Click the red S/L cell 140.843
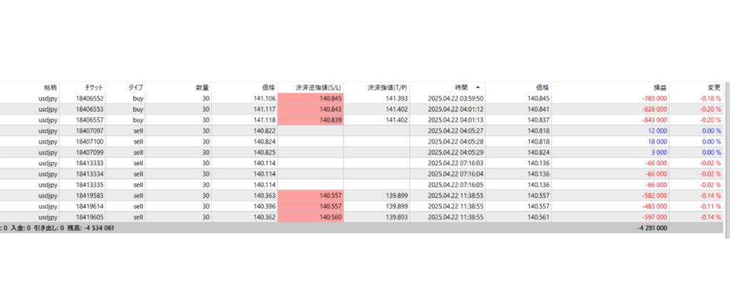 [311, 109]
